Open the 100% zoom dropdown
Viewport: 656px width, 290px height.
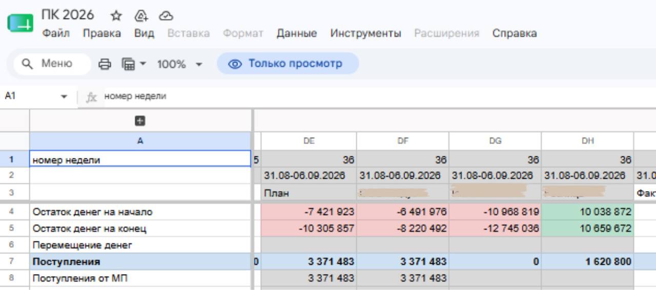179,64
